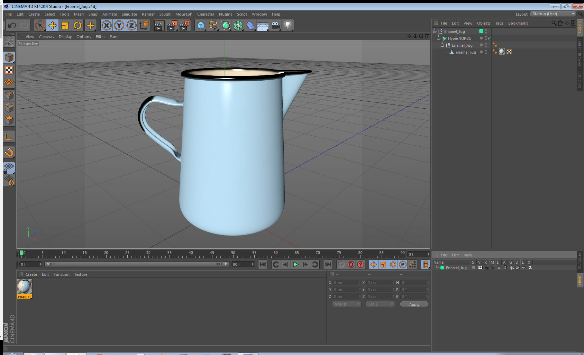Screen dimensions: 584x355
Task: Open the spline tools icon
Action: 213,25
